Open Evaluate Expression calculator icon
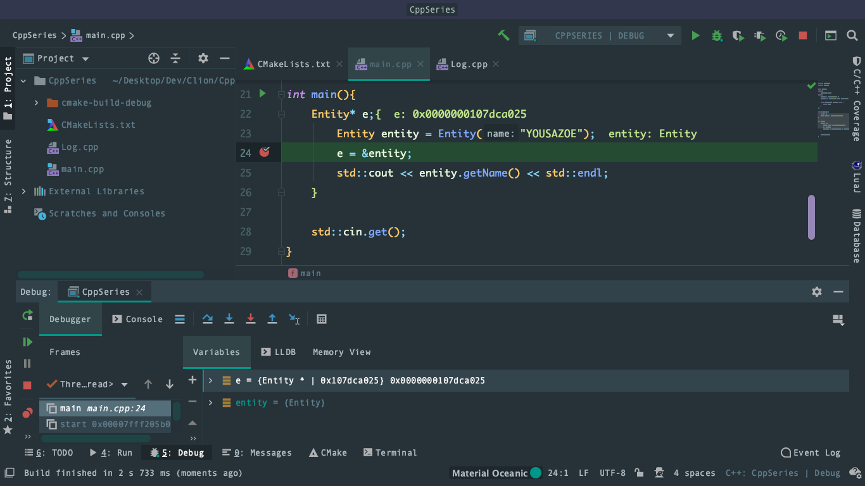Screen dimensions: 865x486 click(x=322, y=319)
